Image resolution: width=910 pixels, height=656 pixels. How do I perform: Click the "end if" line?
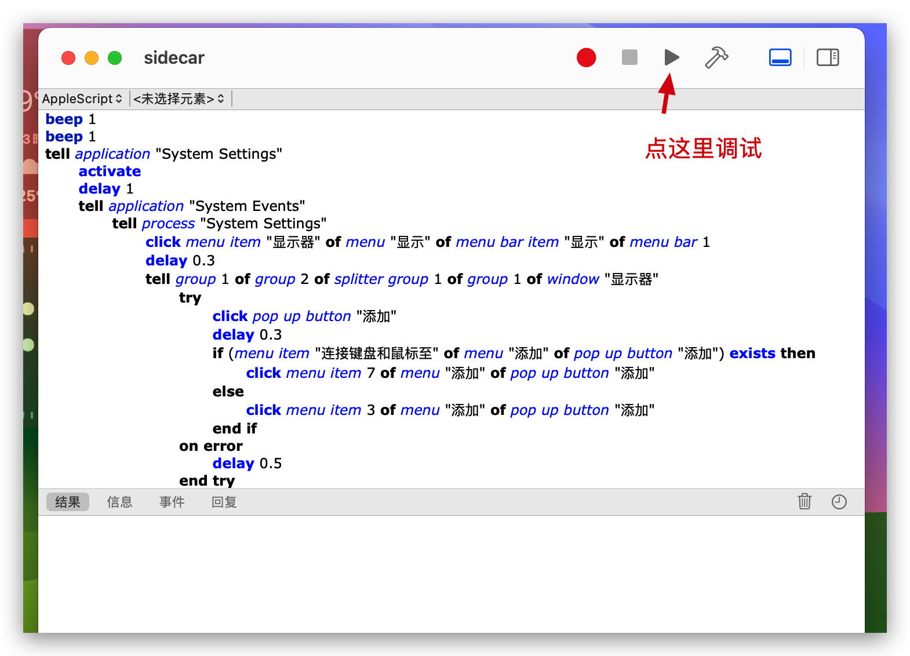pos(235,429)
